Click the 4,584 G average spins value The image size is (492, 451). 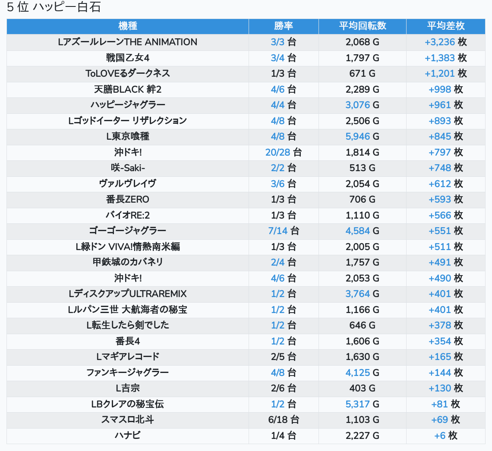(x=363, y=231)
